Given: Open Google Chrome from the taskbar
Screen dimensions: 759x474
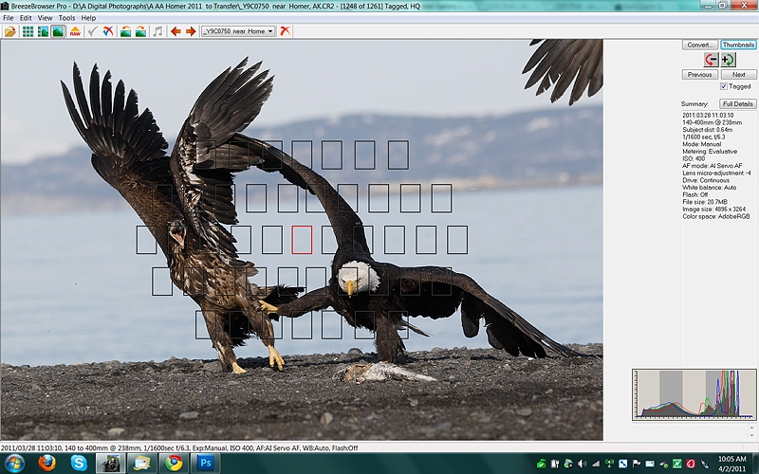Looking at the screenshot, I should point(174,464).
